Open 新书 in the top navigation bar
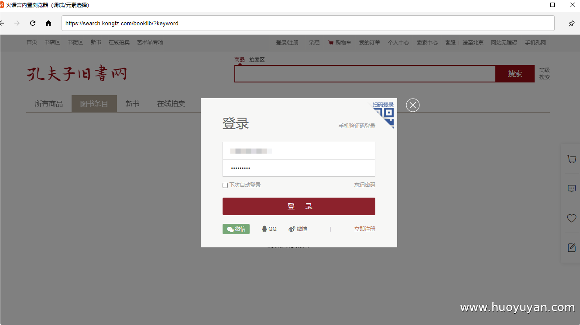Screen dimensions: 580x325 (96, 42)
